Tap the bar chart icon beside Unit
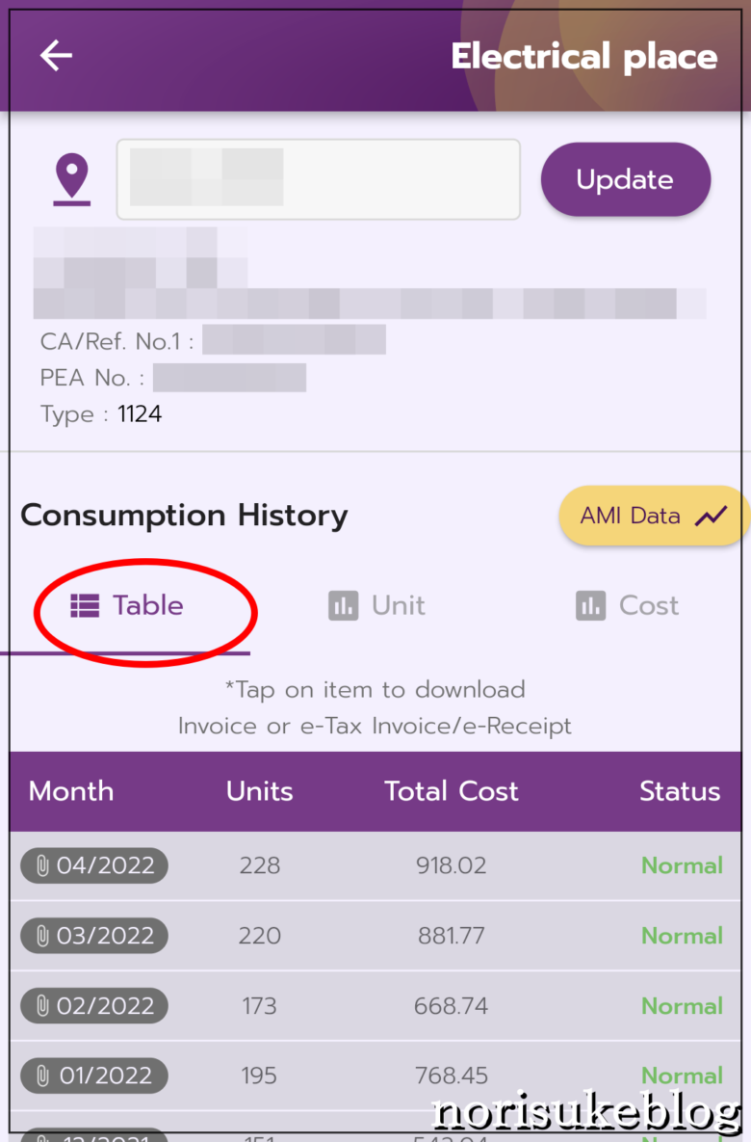The height and width of the screenshot is (1142, 751). 344,606
